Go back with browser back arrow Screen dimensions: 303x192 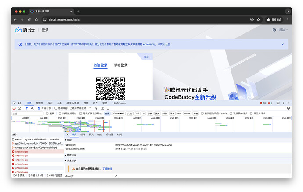point(15,20)
